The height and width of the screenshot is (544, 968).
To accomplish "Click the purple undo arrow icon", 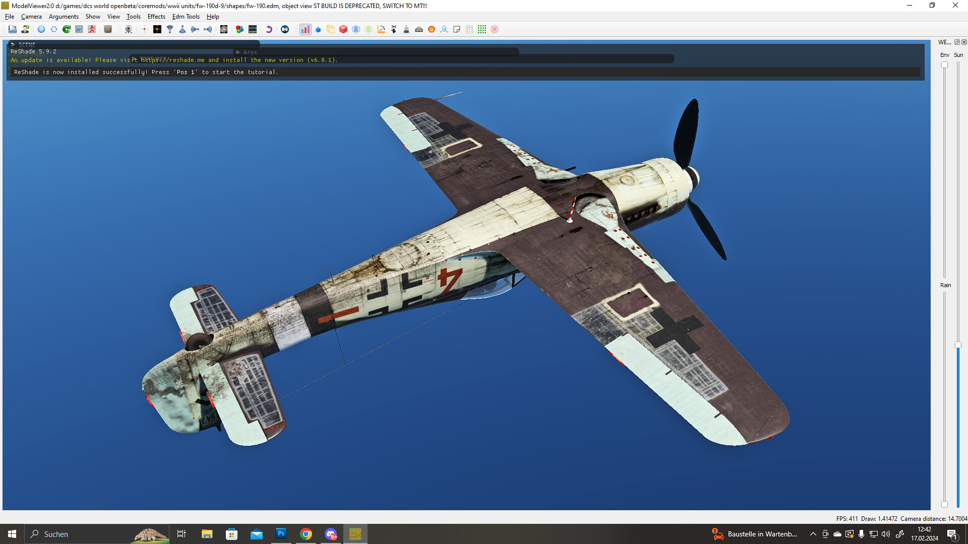I will coord(269,29).
